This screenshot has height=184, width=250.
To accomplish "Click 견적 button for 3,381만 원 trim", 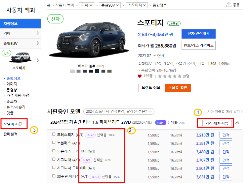I will click(x=226, y=143).
